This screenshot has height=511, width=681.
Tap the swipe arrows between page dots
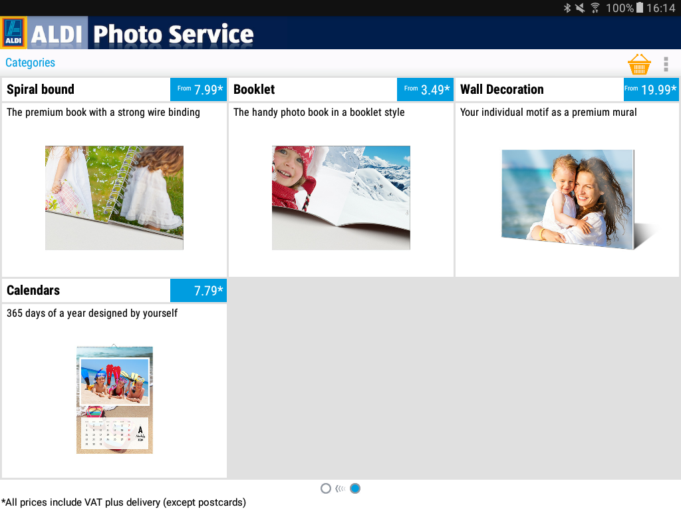pyautogui.click(x=340, y=489)
